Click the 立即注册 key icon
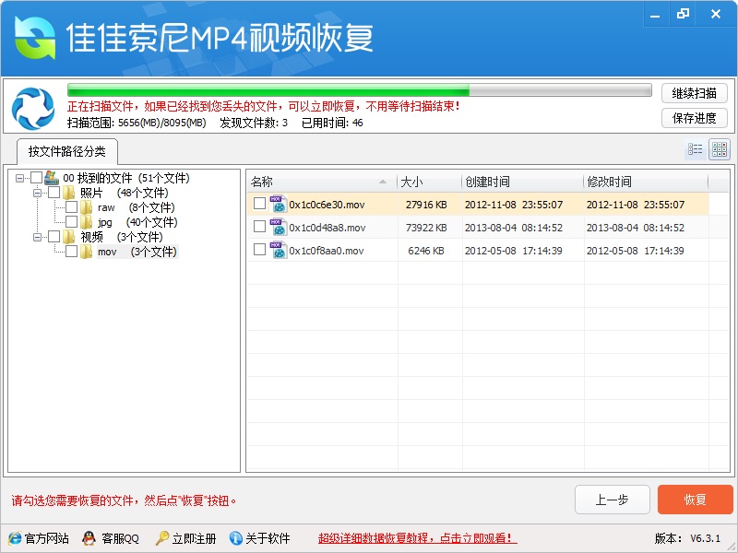 [x=161, y=538]
